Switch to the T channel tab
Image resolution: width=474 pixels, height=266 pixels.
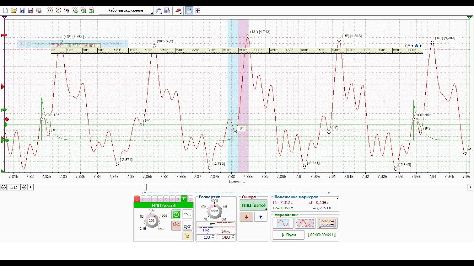(184, 199)
